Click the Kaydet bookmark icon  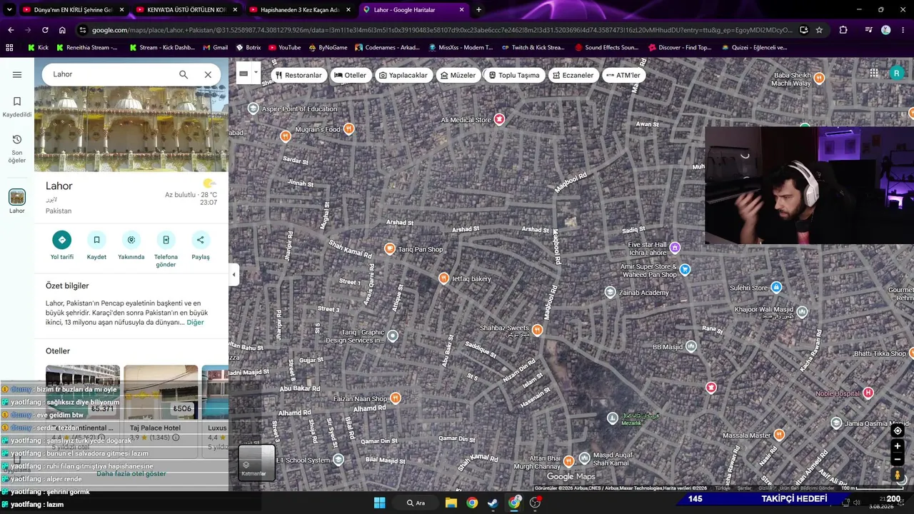[96, 240]
